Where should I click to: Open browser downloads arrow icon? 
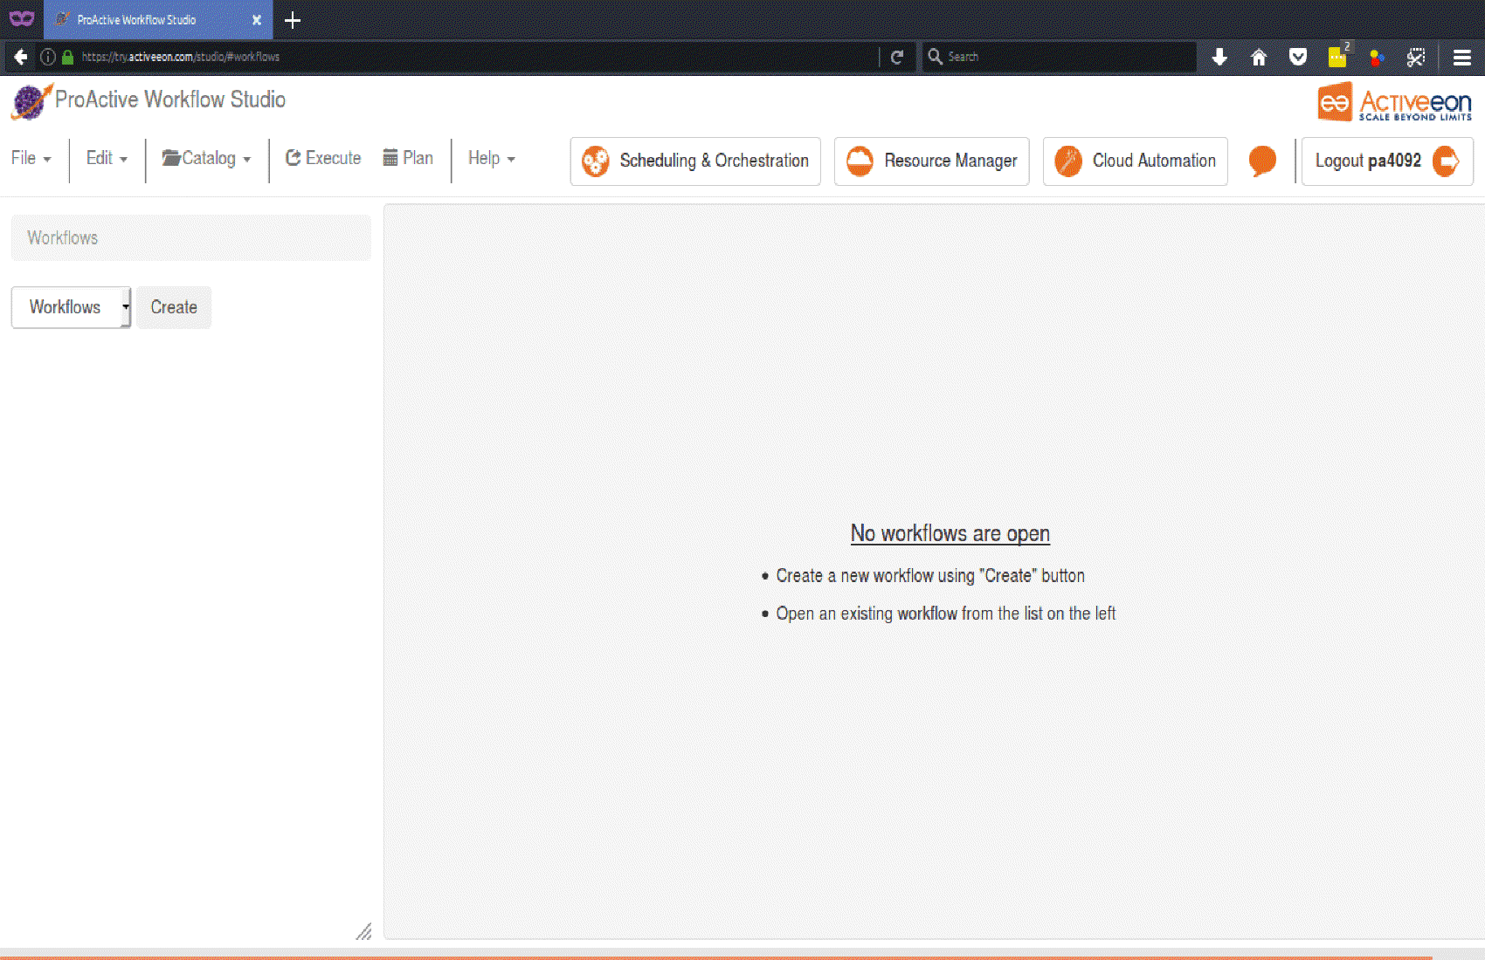point(1219,58)
